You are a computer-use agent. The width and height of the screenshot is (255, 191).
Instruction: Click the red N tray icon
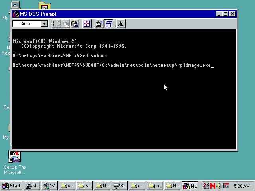212,186
